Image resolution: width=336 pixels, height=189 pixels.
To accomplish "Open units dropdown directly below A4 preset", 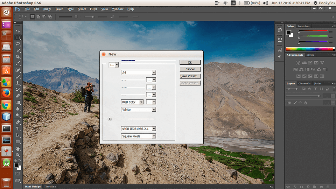I will click(x=151, y=80).
